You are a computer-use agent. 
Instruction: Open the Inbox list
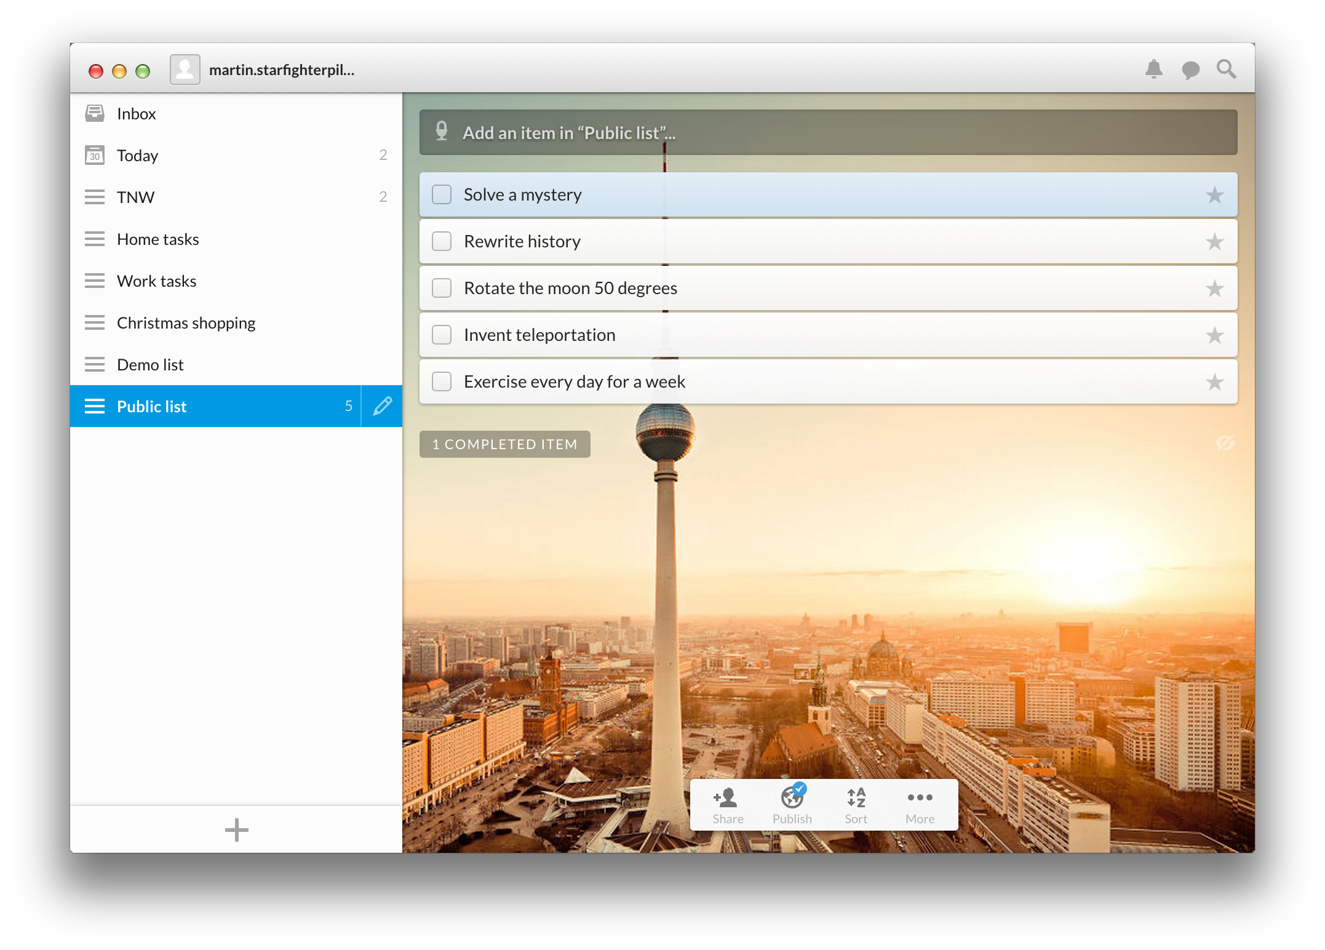pos(236,114)
